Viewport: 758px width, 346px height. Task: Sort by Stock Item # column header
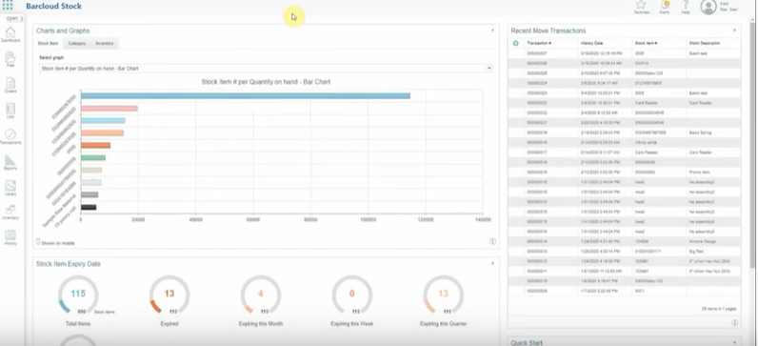point(646,43)
